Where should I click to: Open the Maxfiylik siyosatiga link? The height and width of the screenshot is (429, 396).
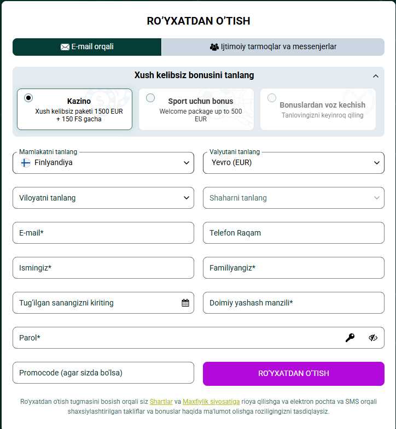211,402
